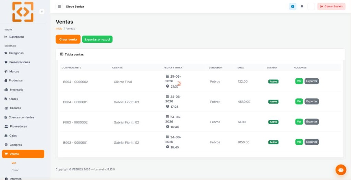Open the chatbot robot icon
The image size is (351, 180).
tap(341, 170)
